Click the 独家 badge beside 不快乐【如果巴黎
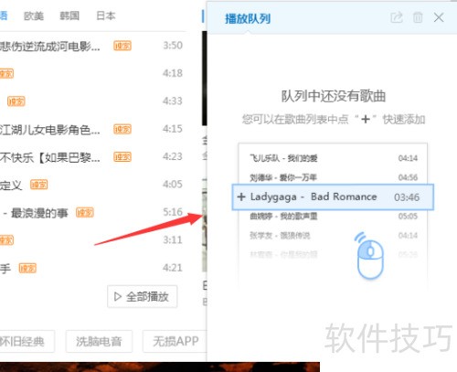 pos(122,157)
